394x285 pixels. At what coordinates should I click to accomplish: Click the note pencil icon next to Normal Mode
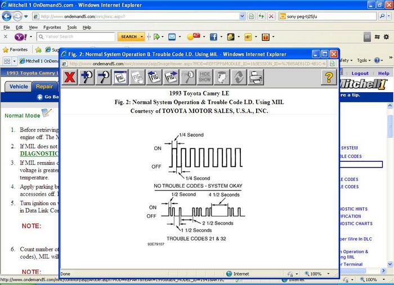tap(47, 112)
